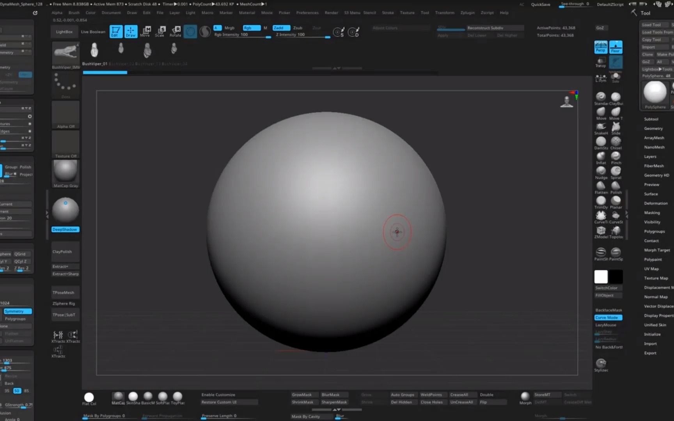Select the Move transform tool
The width and height of the screenshot is (674, 421).
(145, 31)
